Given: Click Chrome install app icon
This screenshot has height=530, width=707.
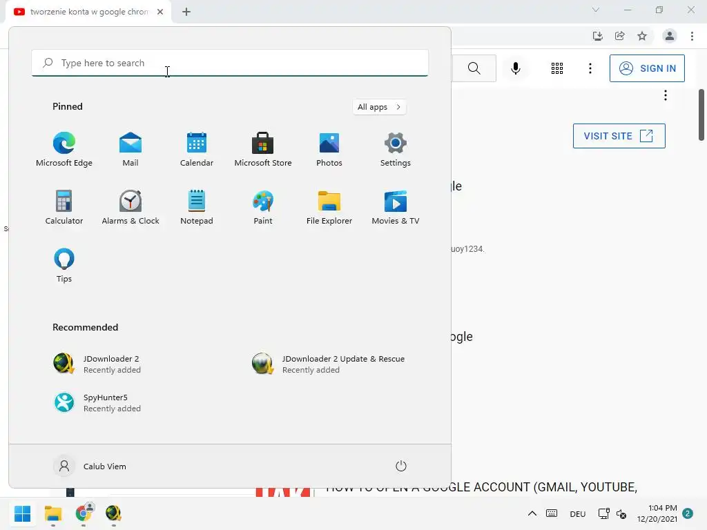Looking at the screenshot, I should pyautogui.click(x=597, y=36).
